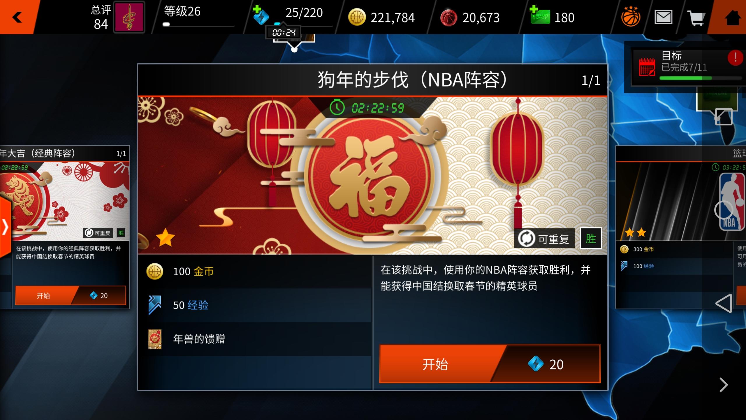The width and height of the screenshot is (746, 420).
Task: Add energy with green plus lightning icon
Action: tap(261, 15)
